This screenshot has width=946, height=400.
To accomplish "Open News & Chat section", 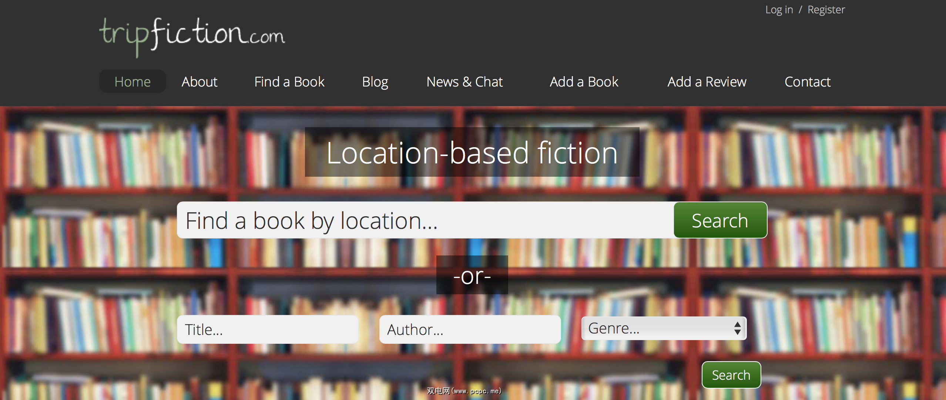I will tap(464, 81).
